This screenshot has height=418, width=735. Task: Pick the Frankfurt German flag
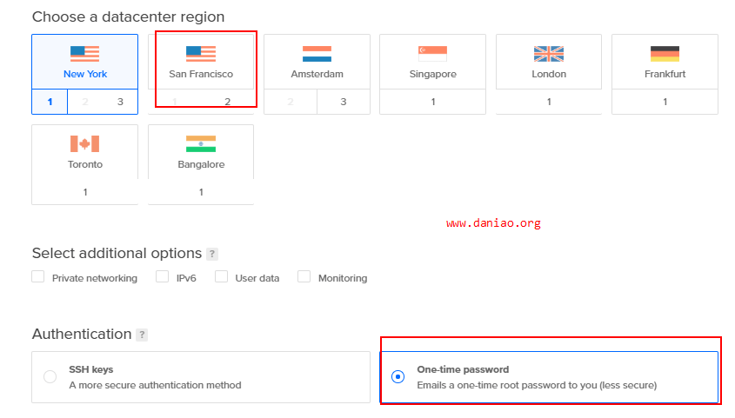coord(665,54)
